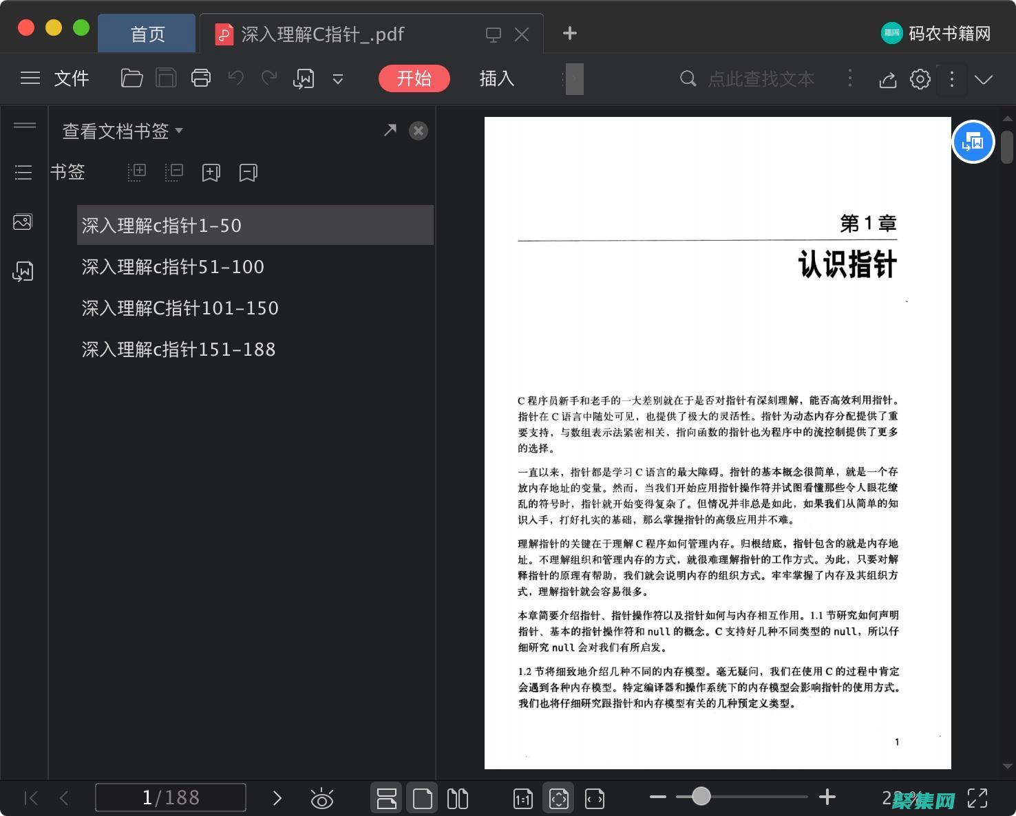
Task: Enable eye protection reading mode
Action: (x=321, y=797)
